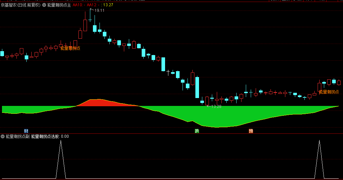Image resolution: width=343 pixels, height=180 pixels.
Task: Click the 13.27 indicator value
Action: (108, 5)
